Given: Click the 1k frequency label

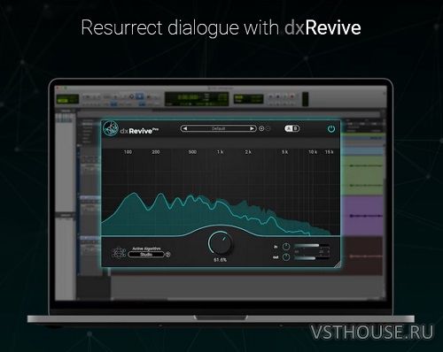Looking at the screenshot, I should [x=221, y=152].
